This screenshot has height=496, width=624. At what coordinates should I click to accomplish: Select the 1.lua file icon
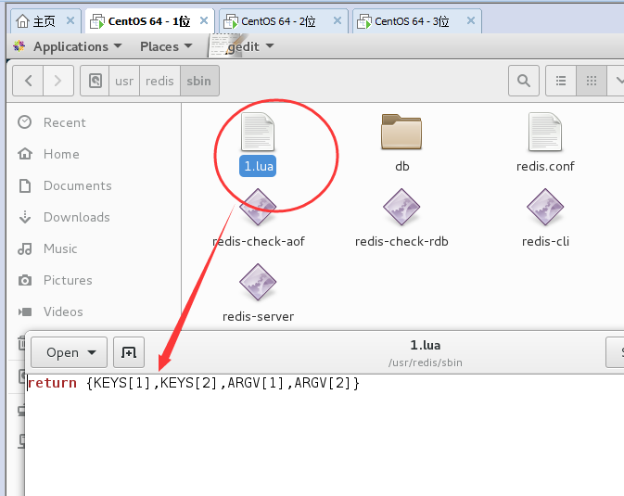258,132
